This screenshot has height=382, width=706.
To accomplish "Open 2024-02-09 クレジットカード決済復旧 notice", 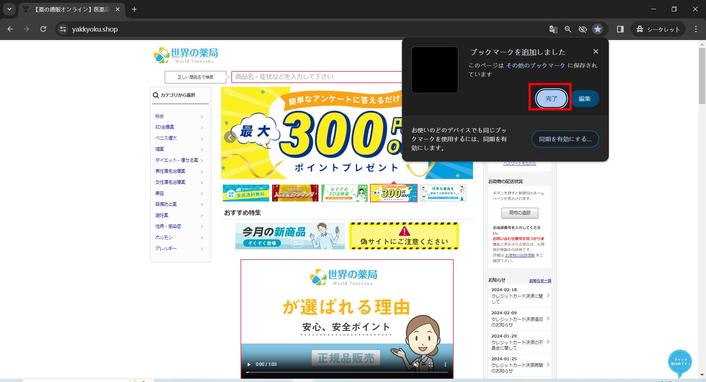I will 520,319.
